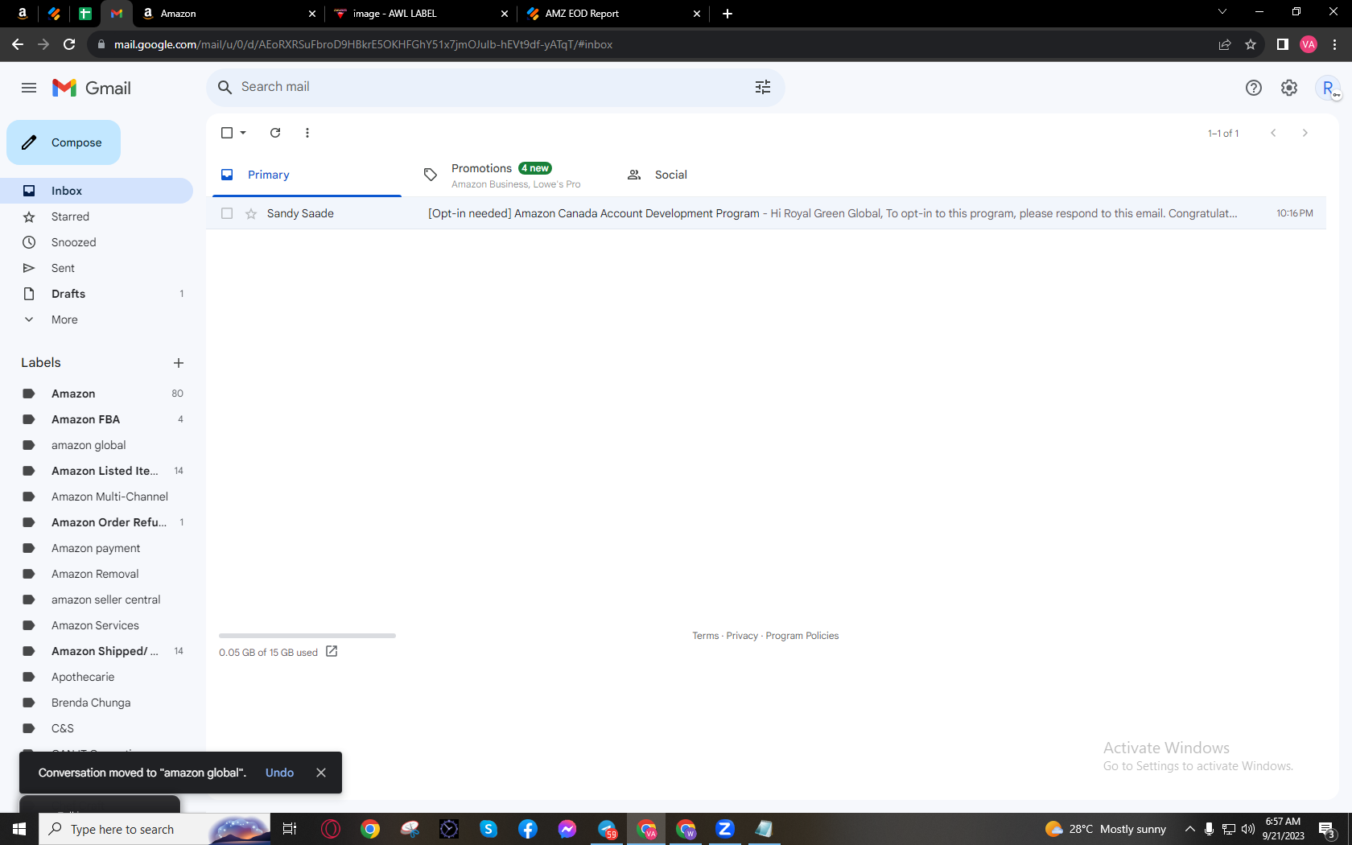
Task: Open the C&S label
Action: (x=97, y=728)
